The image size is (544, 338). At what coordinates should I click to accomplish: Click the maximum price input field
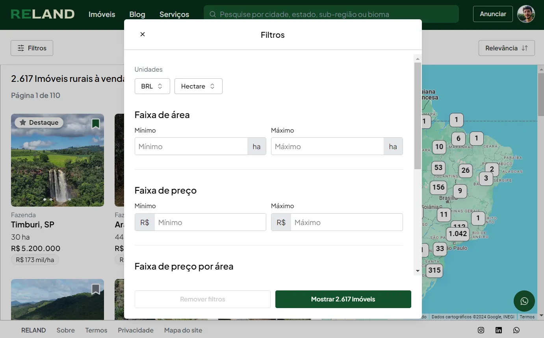[x=347, y=222]
